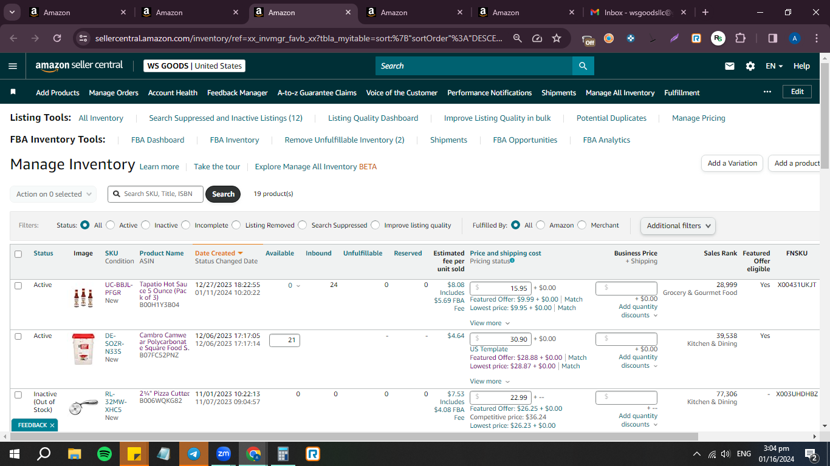
Task: Open Sticky Notes from the taskbar
Action: coord(134,453)
